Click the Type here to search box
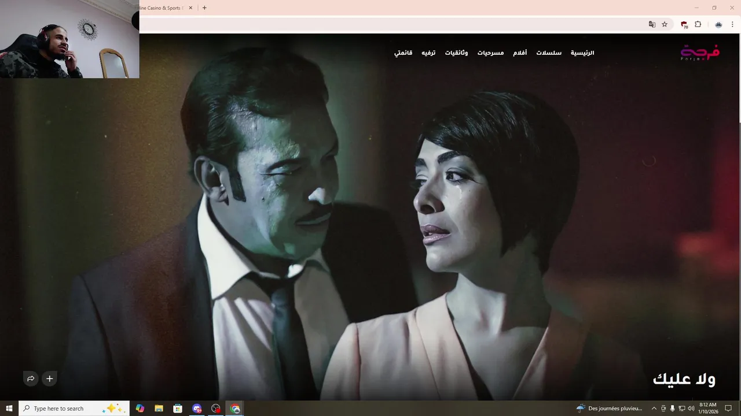Image resolution: width=741 pixels, height=416 pixels. click(x=74, y=408)
